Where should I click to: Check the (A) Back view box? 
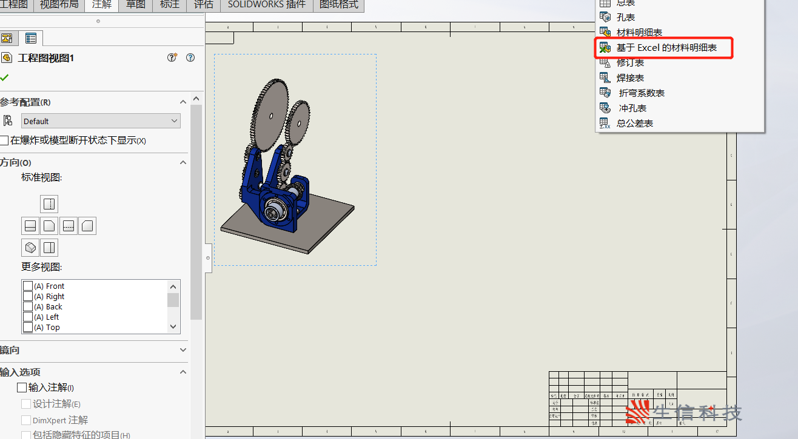coord(27,306)
